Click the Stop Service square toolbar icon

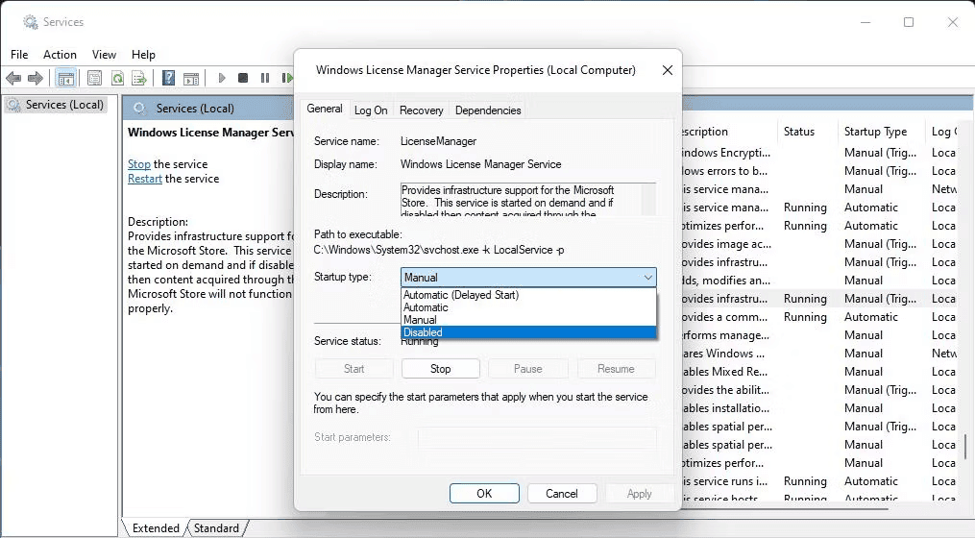point(243,78)
